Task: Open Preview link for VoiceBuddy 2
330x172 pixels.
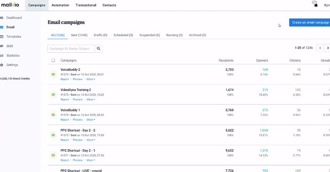Action: [x=78, y=79]
